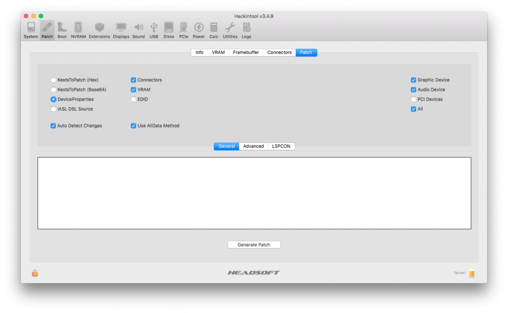Select the General sub-tab
The height and width of the screenshot is (313, 508).
[227, 146]
